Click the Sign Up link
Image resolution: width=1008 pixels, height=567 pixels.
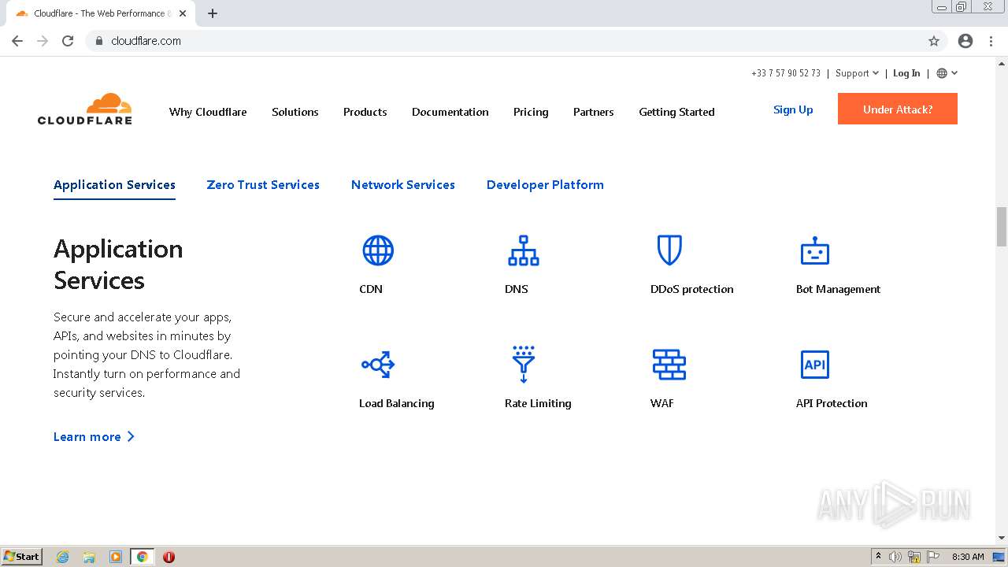pos(793,109)
